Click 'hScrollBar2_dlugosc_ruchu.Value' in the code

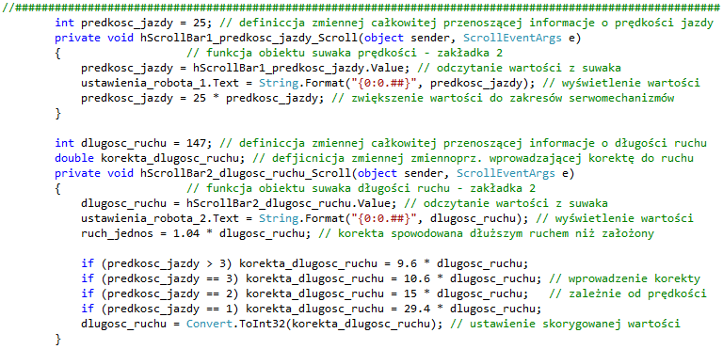292,203
